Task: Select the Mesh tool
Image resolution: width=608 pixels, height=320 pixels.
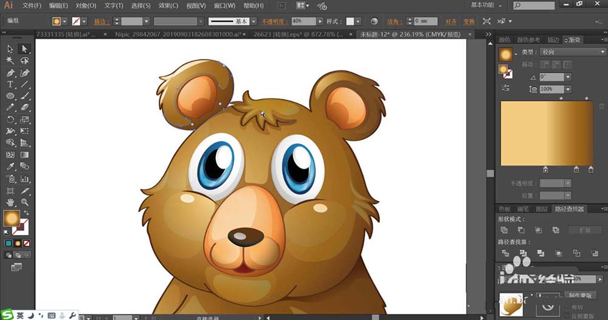Action: click(x=10, y=155)
